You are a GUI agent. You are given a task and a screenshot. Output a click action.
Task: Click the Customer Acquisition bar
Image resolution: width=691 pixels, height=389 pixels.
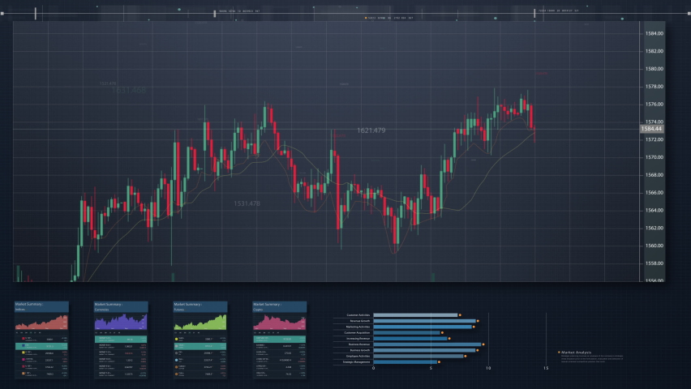point(407,332)
